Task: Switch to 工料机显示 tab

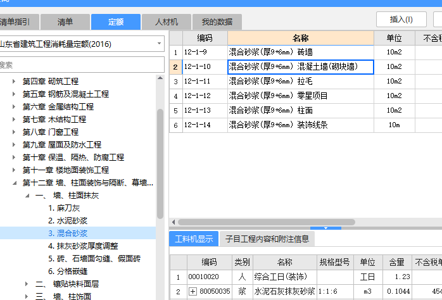Action: [x=194, y=239]
